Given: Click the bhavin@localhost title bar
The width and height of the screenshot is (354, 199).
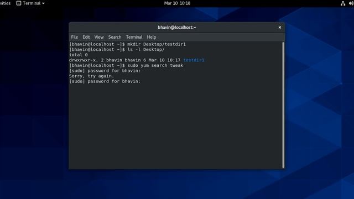Looking at the screenshot, I should [x=177, y=27].
